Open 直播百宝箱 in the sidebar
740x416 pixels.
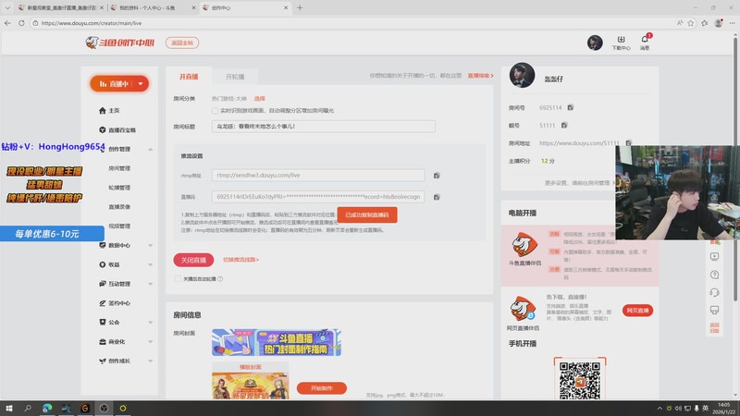[x=121, y=129]
